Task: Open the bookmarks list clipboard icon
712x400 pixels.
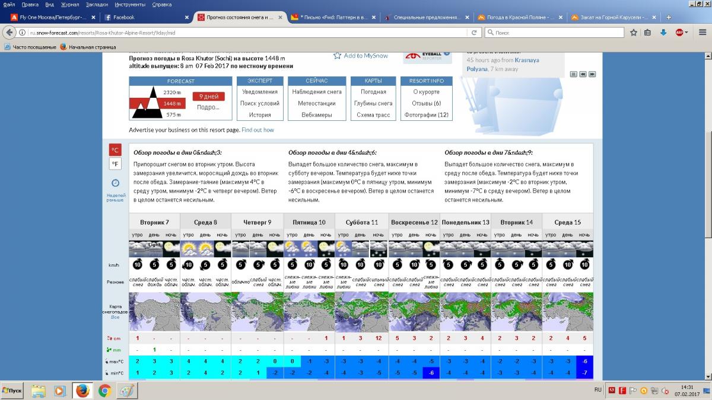Action: click(x=648, y=33)
